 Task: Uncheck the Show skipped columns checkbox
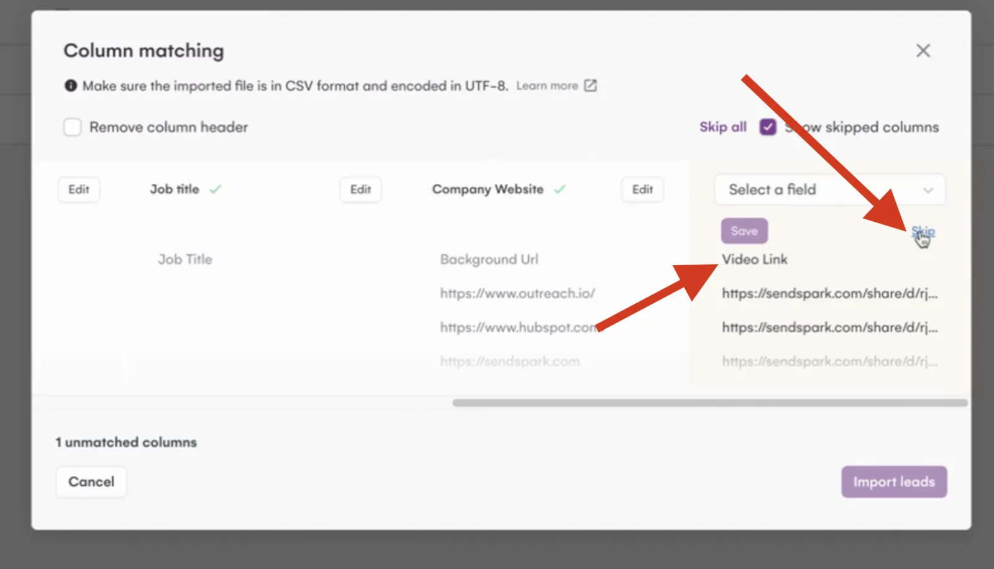tap(768, 127)
